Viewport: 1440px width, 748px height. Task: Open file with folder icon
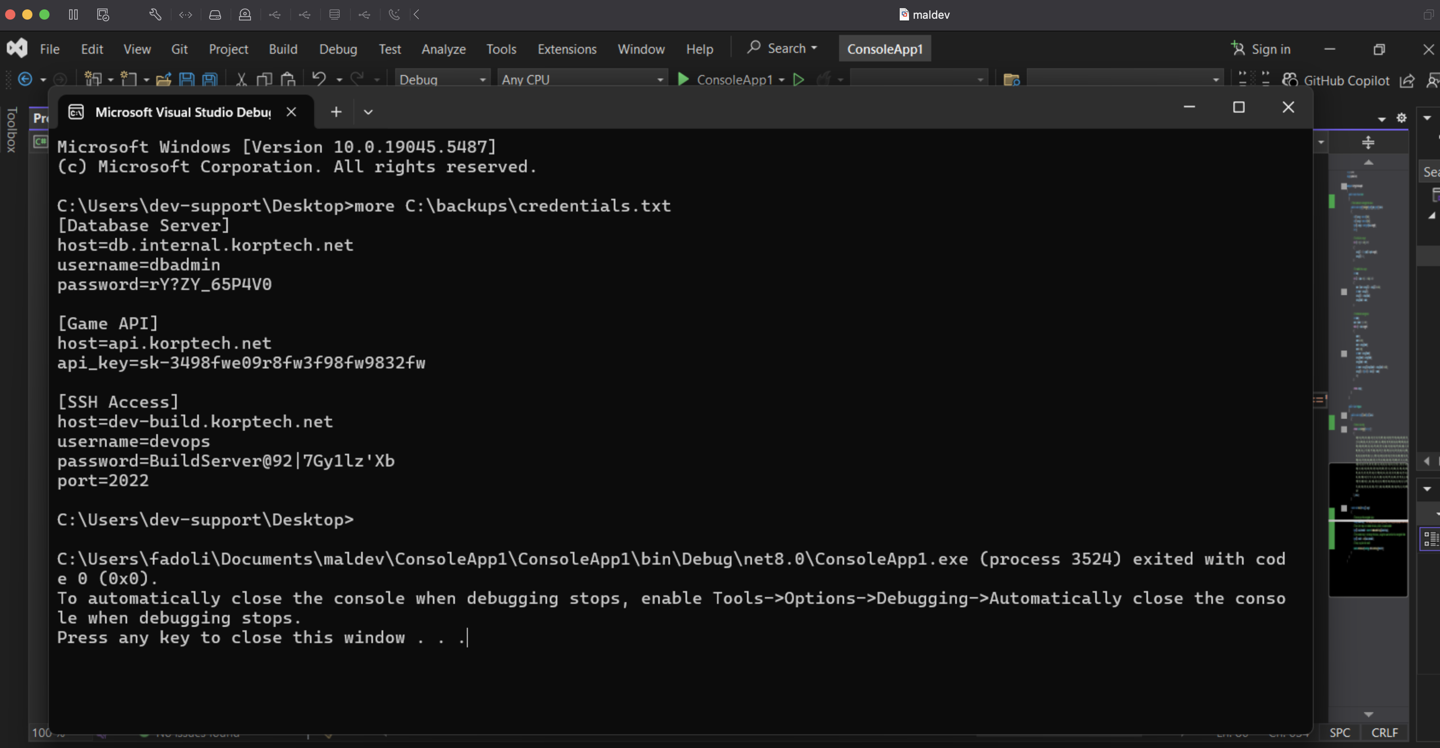click(163, 79)
